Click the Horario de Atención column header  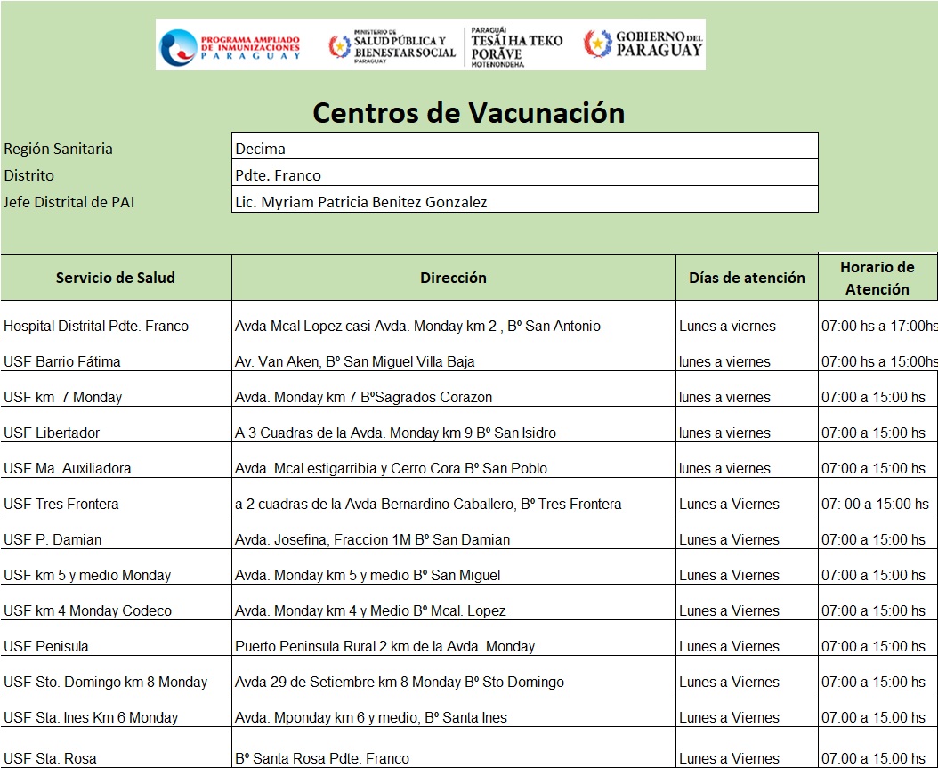pyautogui.click(x=877, y=278)
